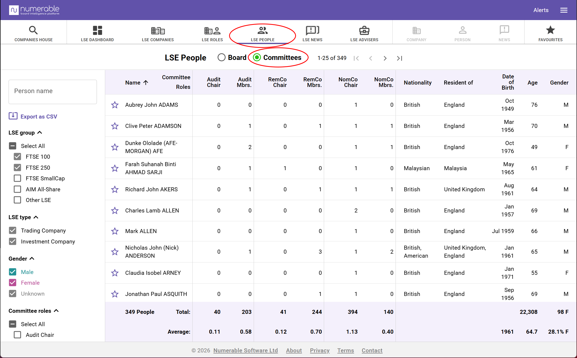Collapse the LSE group section

click(40, 133)
